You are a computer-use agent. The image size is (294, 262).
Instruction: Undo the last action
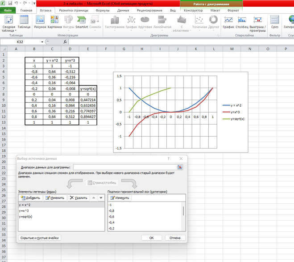16,3
